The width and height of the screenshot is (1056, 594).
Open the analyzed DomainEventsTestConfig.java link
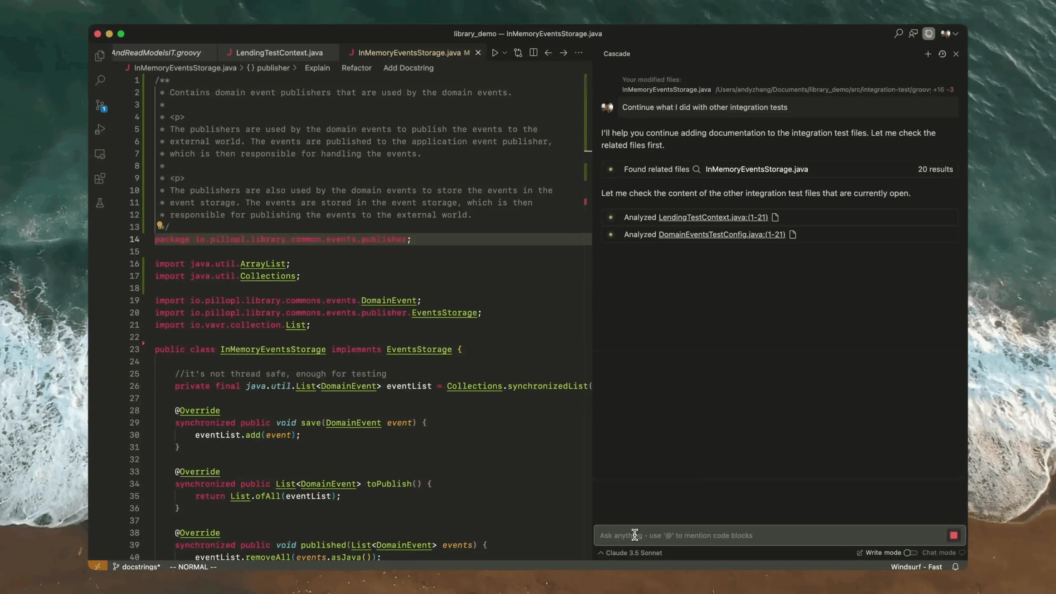(x=721, y=235)
